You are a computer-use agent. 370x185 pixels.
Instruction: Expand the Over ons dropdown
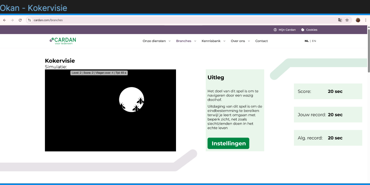240,41
